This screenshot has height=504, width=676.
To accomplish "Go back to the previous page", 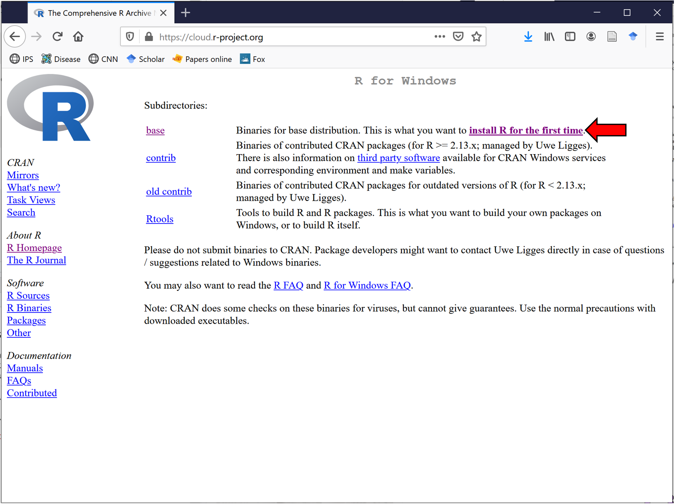I will pyautogui.click(x=15, y=37).
